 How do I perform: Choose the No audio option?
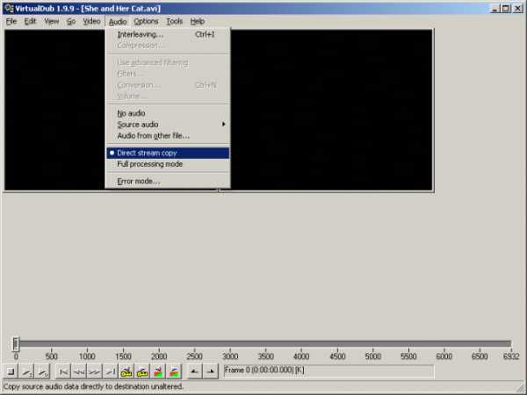[168, 113]
